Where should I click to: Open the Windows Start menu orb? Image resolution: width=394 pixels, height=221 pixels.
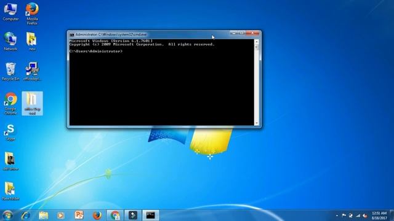tap(7, 215)
